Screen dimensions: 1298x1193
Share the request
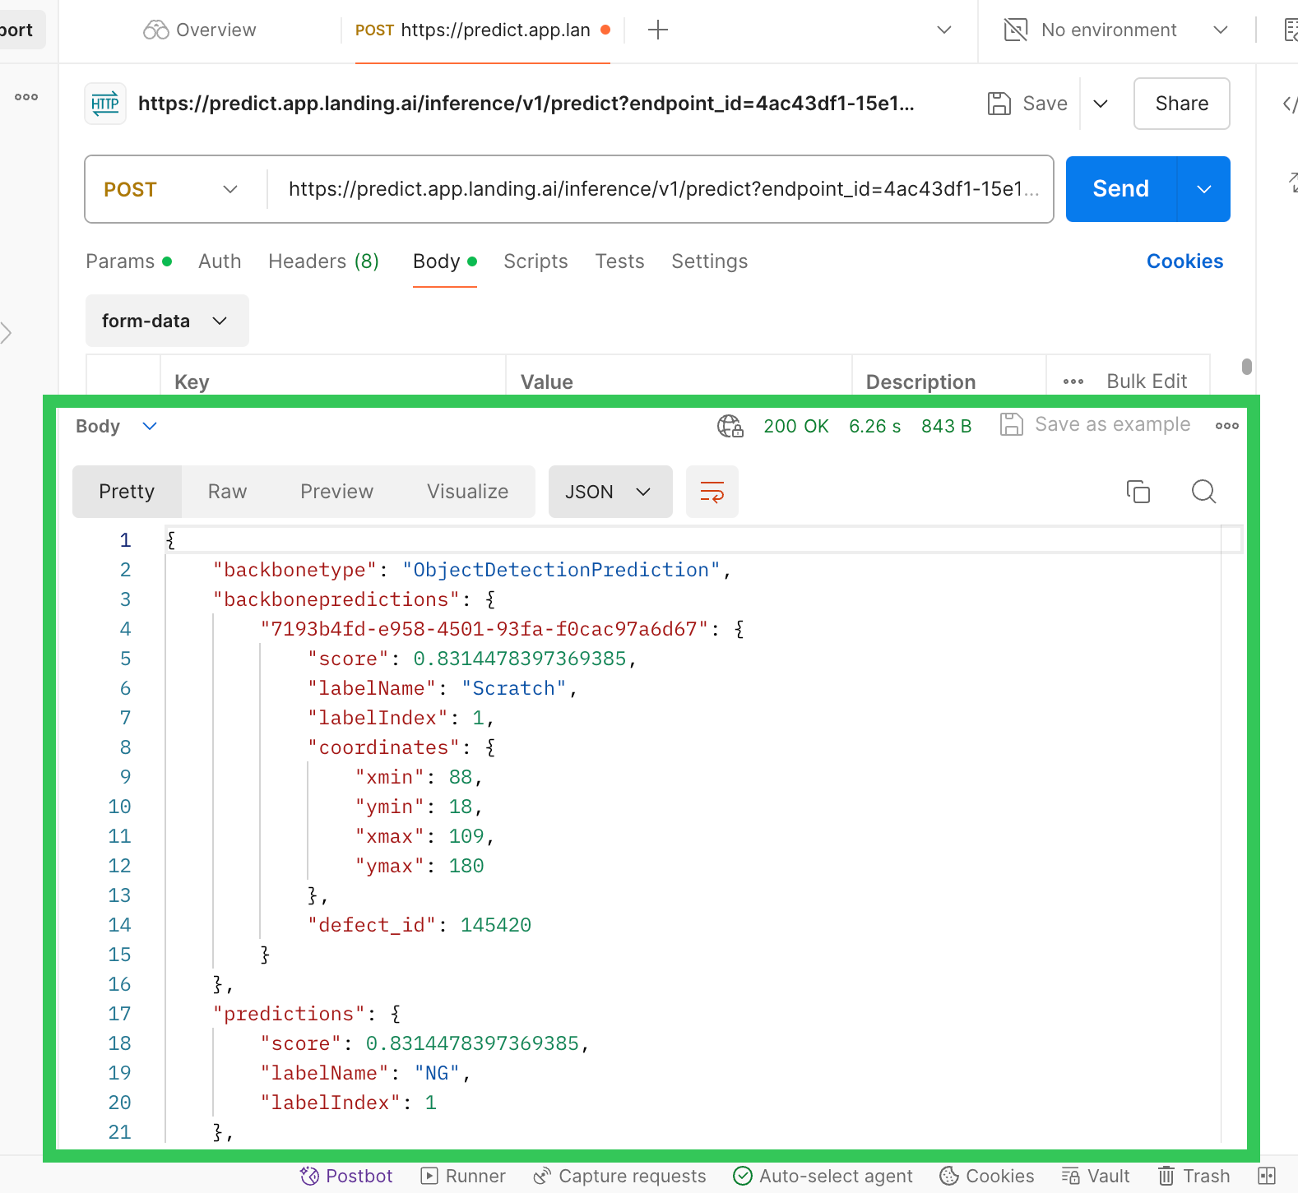pos(1182,104)
